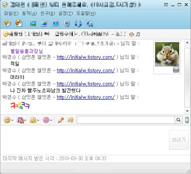Open the yellow character flash emoticon icon
Screen dimensions: 191x174
pyautogui.click(x=33, y=120)
